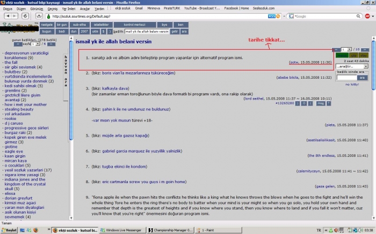The width and height of the screenshot is (376, 234).
Task: Go to previous entry page with '<<' button
Action: (x=336, y=49)
